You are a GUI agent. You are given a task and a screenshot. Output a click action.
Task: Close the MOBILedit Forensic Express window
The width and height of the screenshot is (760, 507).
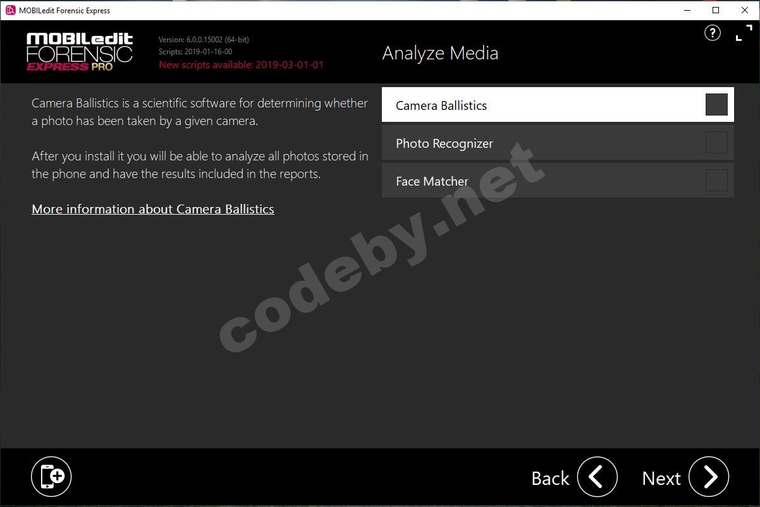pos(745,10)
